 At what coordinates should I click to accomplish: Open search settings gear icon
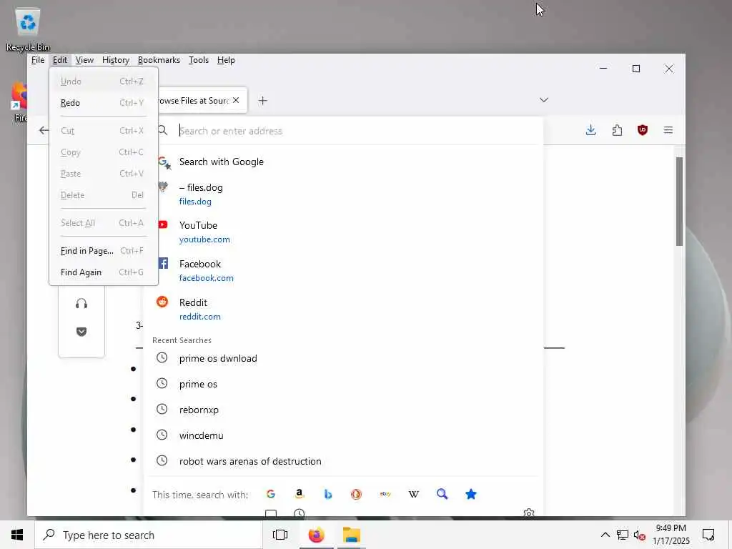pos(529,513)
